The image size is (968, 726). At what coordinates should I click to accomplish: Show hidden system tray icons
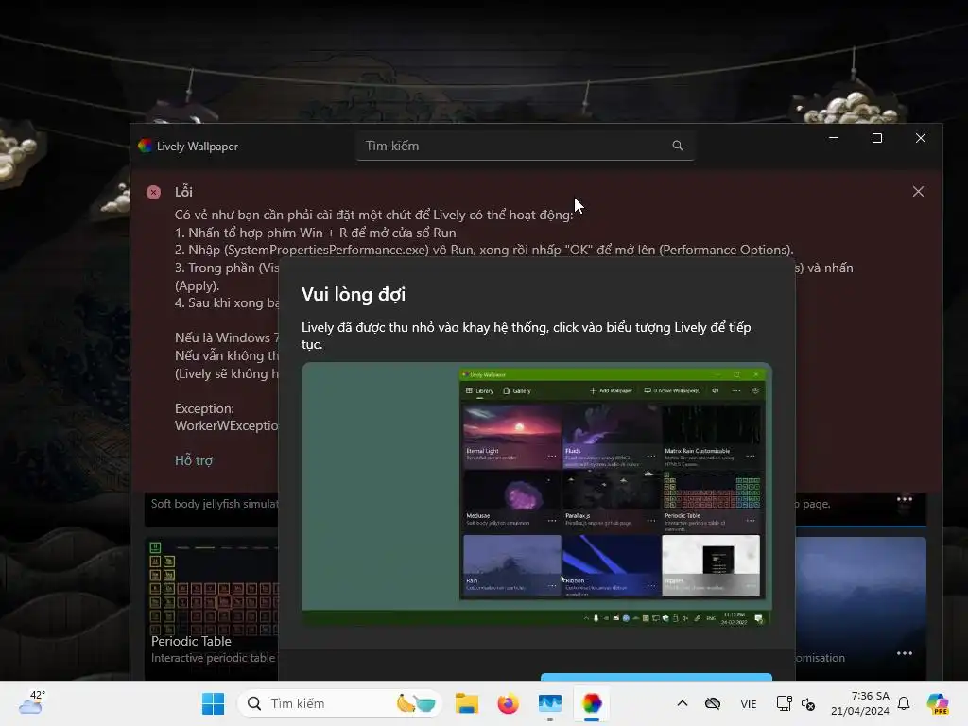[x=683, y=703]
